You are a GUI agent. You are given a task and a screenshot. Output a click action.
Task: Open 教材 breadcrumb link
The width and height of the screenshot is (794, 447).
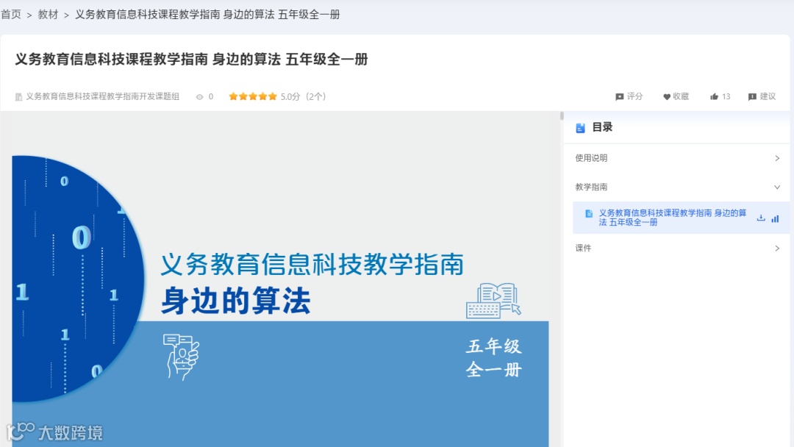tap(48, 14)
